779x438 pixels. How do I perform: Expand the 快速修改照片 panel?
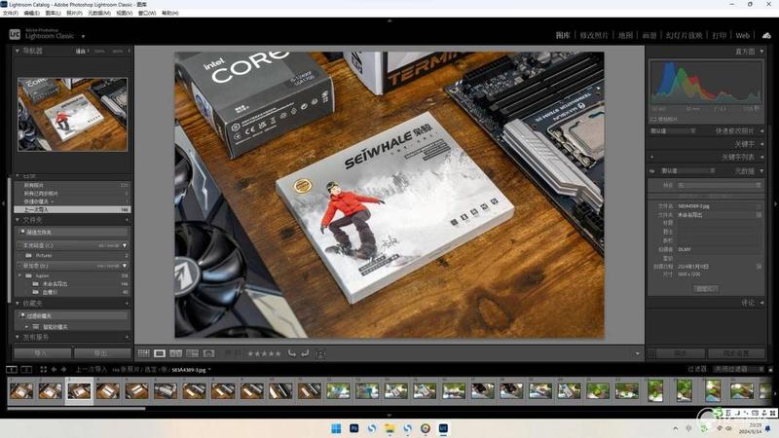(762, 131)
